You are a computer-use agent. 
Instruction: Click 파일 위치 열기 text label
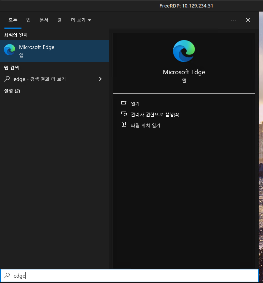click(145, 125)
